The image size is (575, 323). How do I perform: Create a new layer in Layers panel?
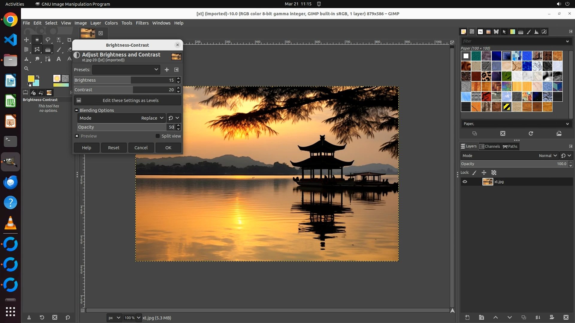pos(467,317)
